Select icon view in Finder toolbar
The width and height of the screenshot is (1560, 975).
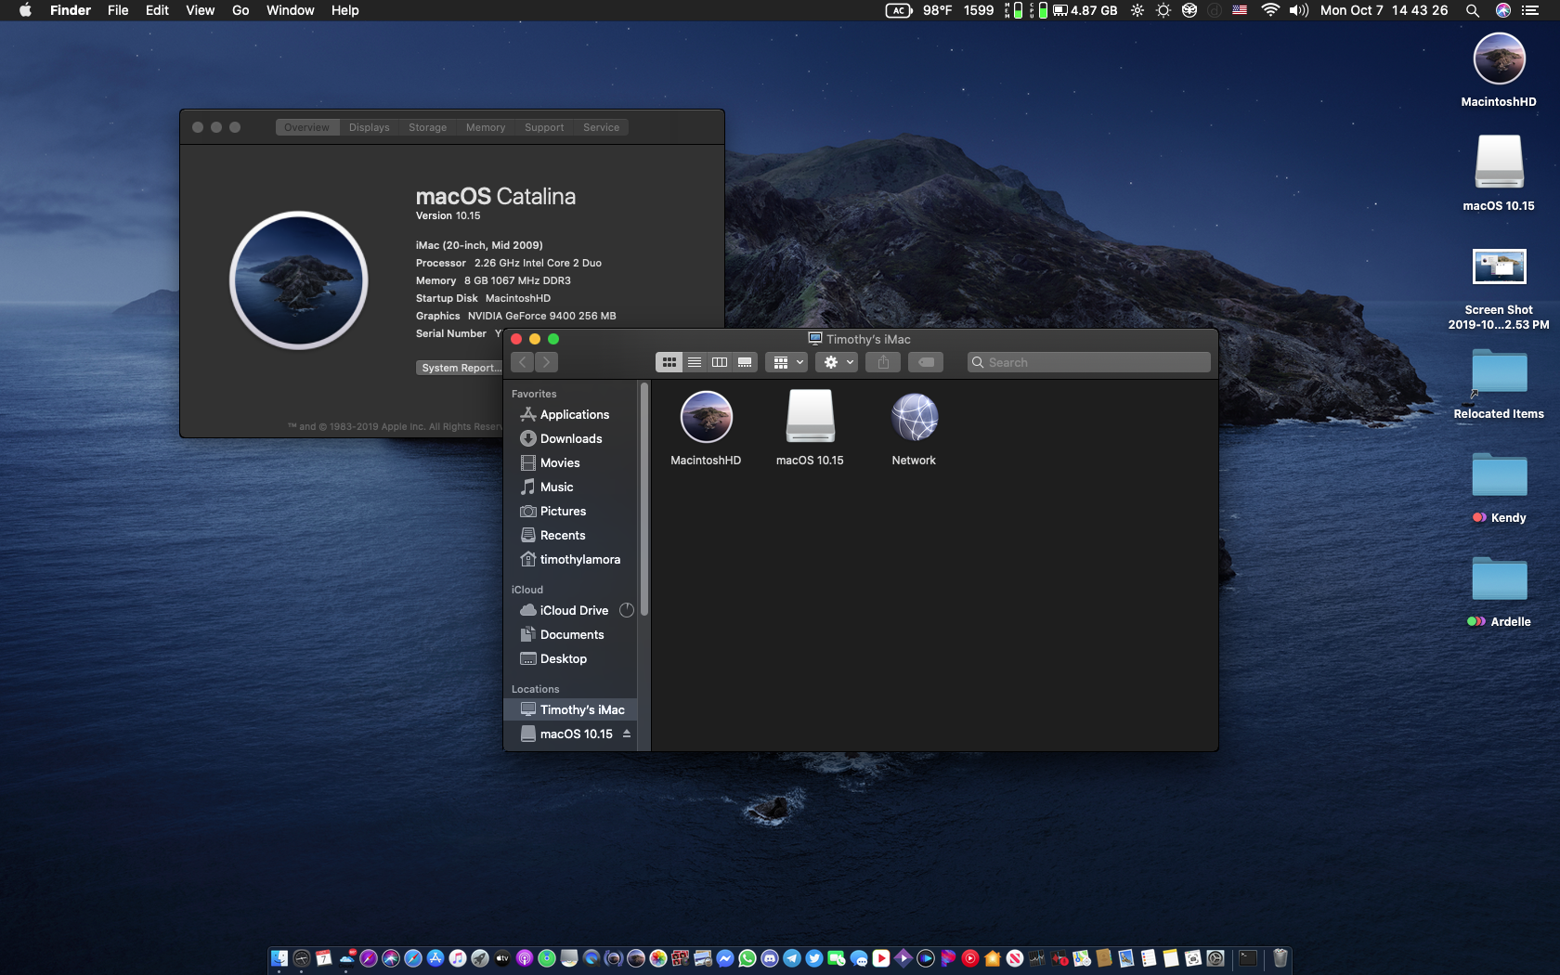coord(669,362)
